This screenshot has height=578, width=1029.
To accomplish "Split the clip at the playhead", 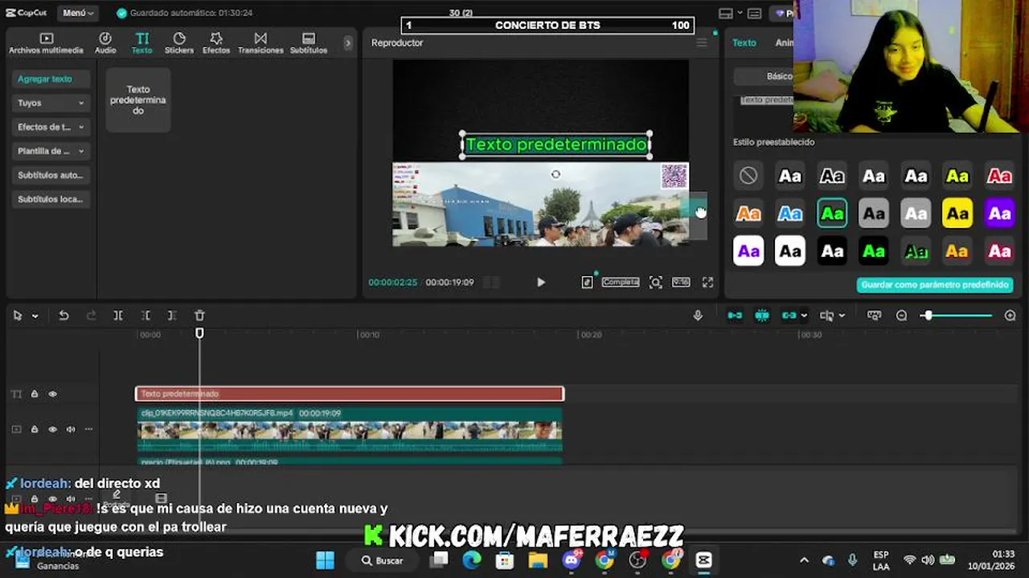I will pos(118,315).
